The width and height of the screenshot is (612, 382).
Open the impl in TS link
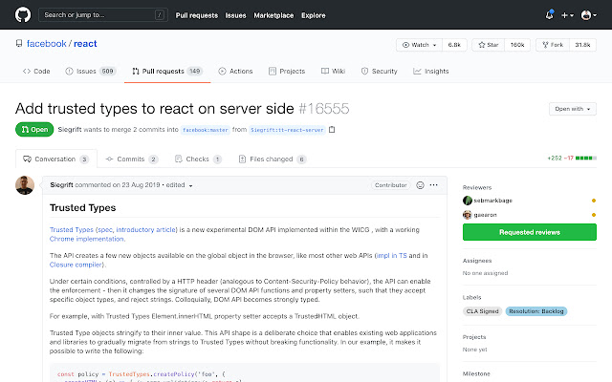point(392,255)
